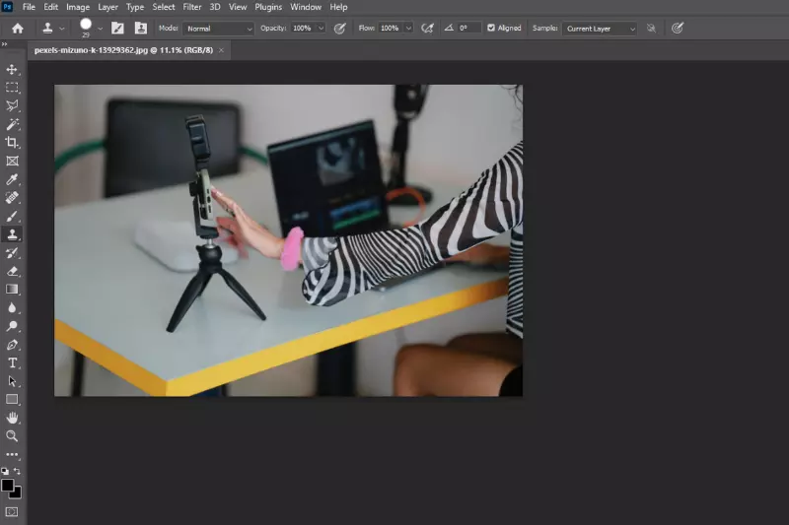This screenshot has width=789, height=525.
Task: Click the Opacity 100% value field
Action: 304,29
